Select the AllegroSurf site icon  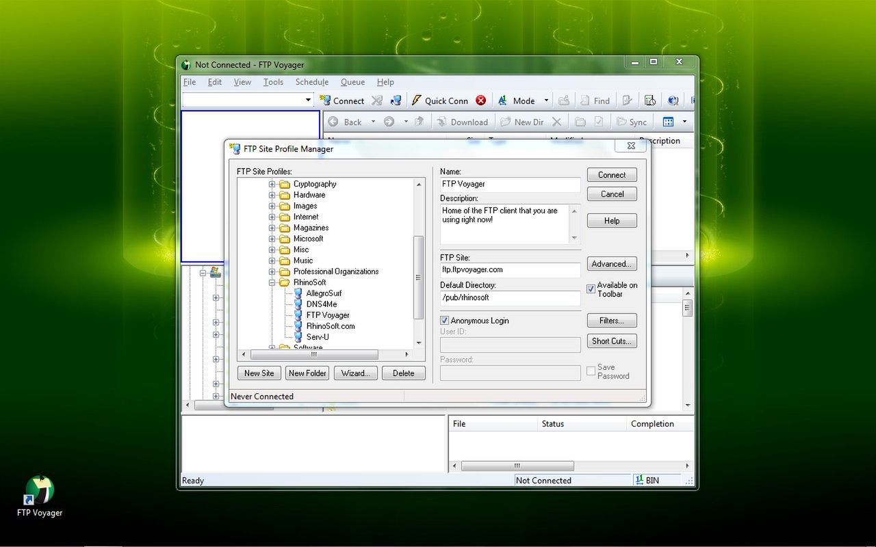click(x=298, y=293)
